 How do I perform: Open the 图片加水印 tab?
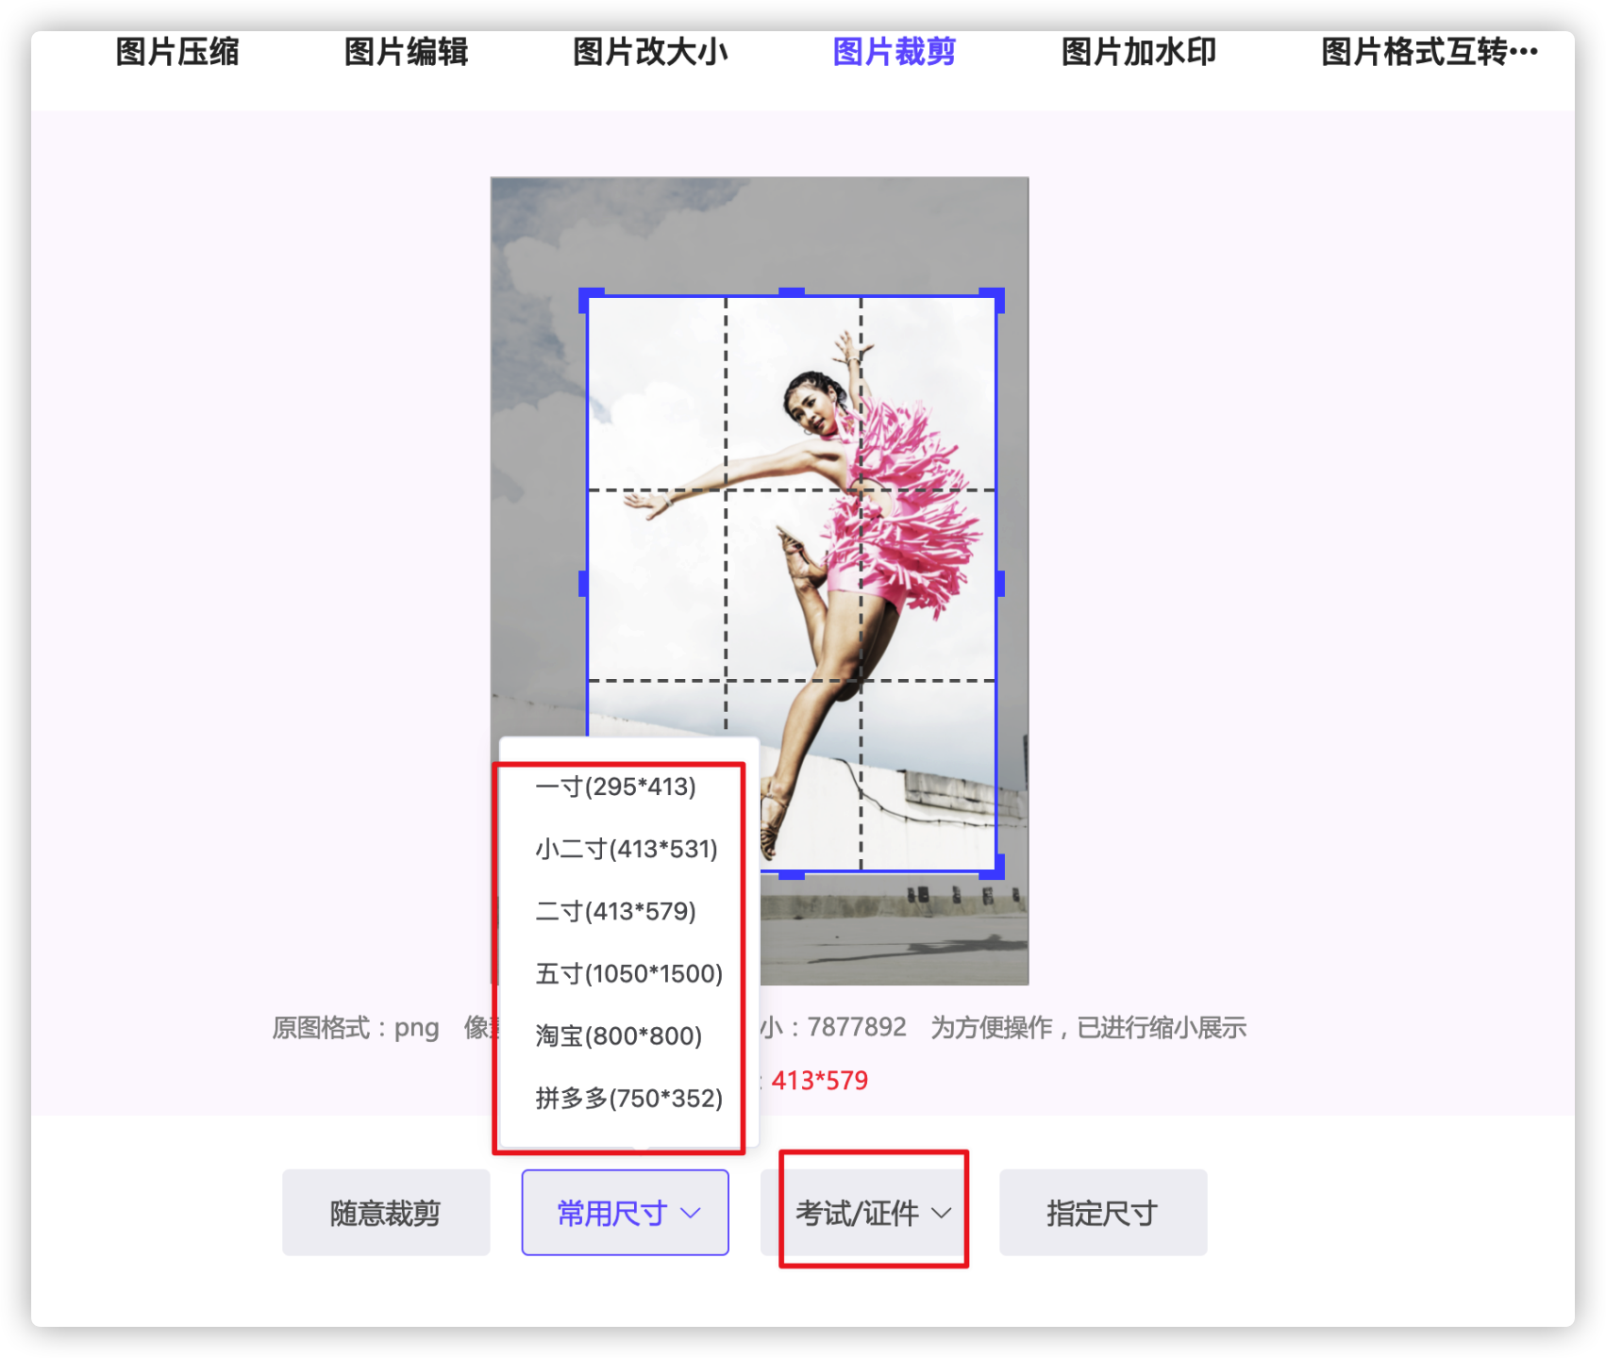[1137, 54]
